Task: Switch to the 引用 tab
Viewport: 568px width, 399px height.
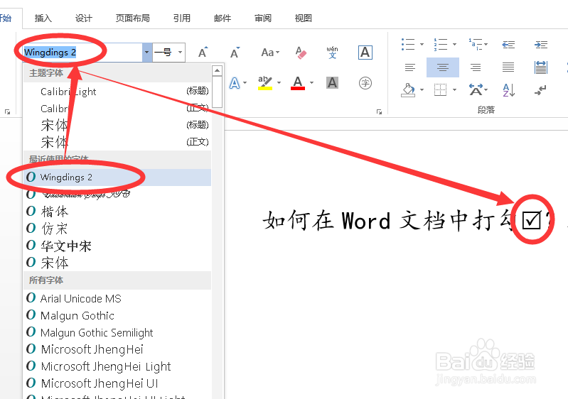Action: tap(182, 18)
